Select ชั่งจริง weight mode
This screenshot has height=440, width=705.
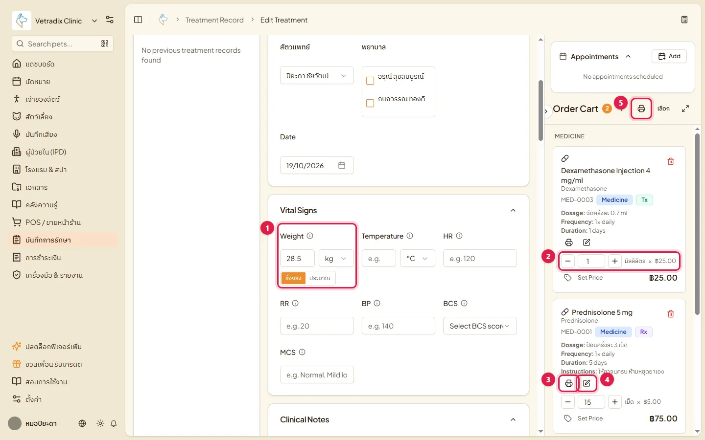(293, 278)
